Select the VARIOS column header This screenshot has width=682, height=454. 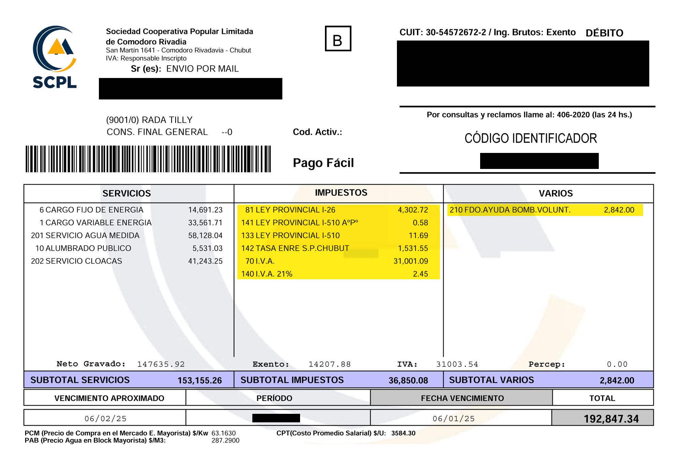555,193
